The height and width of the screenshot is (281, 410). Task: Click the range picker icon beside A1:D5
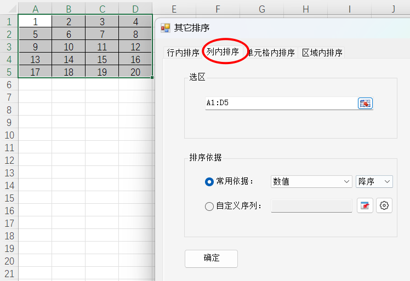point(365,103)
